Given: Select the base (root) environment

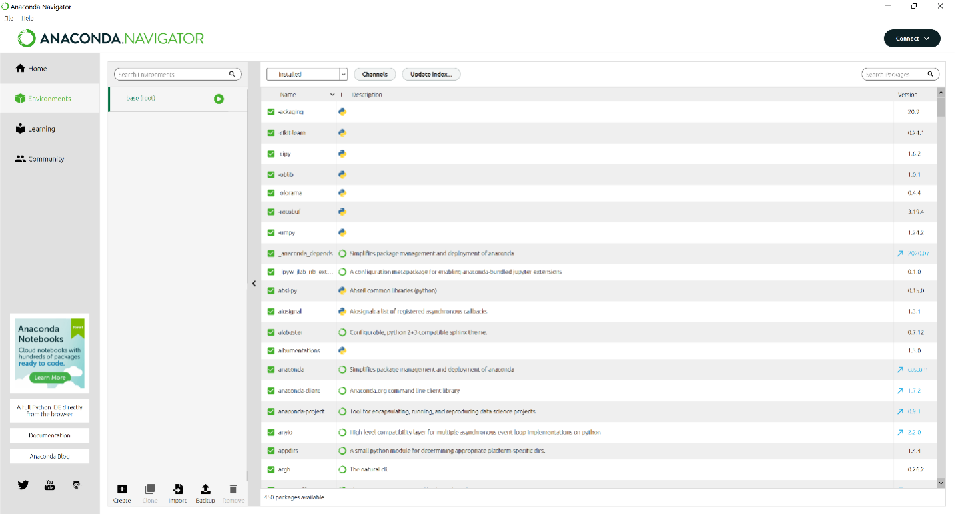Looking at the screenshot, I should pyautogui.click(x=177, y=99).
